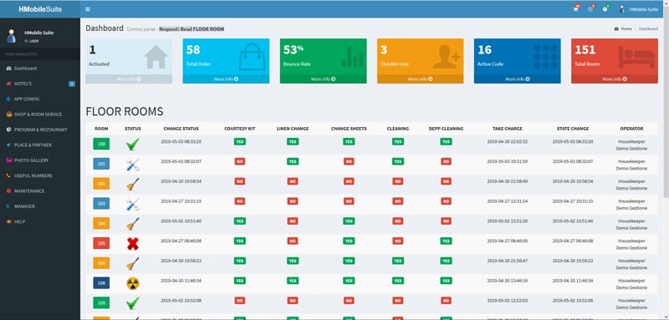
Task: Toggle the sidebar with the hamburger icon
Action: tap(88, 9)
